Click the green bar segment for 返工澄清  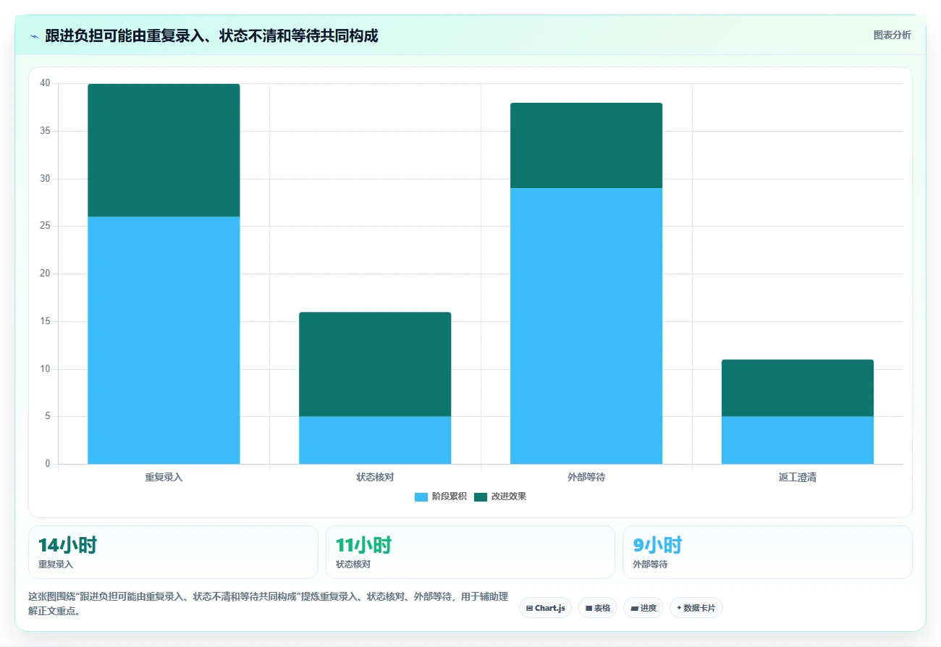(x=798, y=388)
